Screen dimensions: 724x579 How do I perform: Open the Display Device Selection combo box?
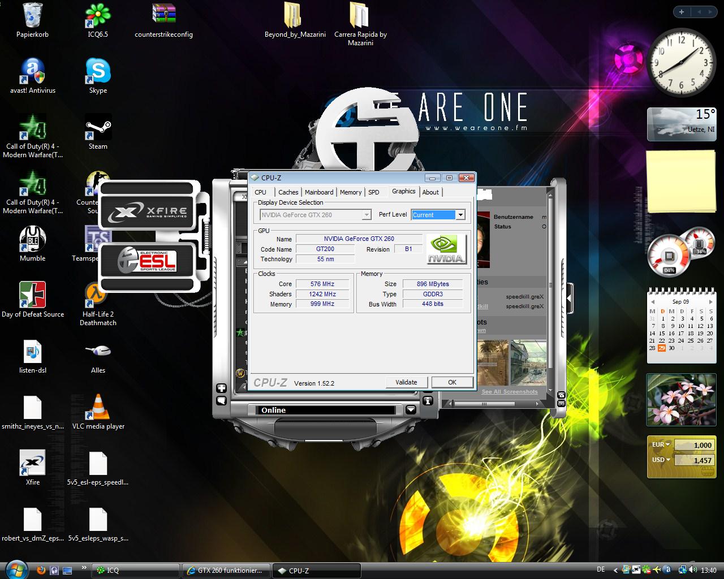click(x=316, y=215)
